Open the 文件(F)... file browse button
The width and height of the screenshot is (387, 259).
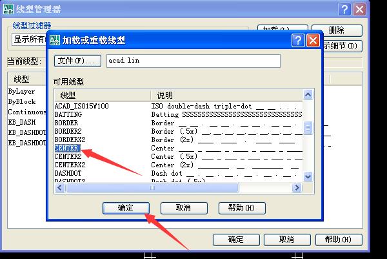pyautogui.click(x=77, y=61)
